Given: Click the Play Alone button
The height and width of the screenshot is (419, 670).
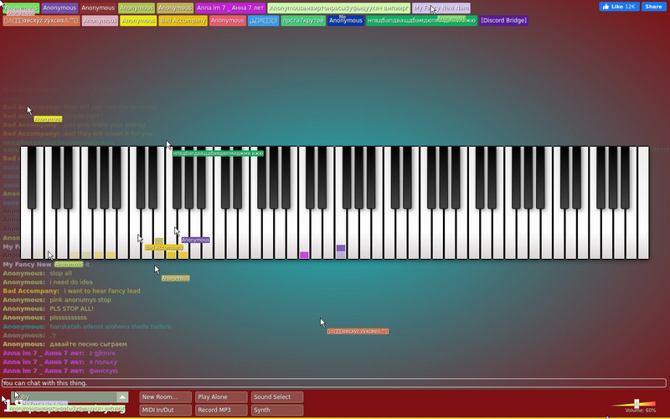Looking at the screenshot, I should coord(221,397).
